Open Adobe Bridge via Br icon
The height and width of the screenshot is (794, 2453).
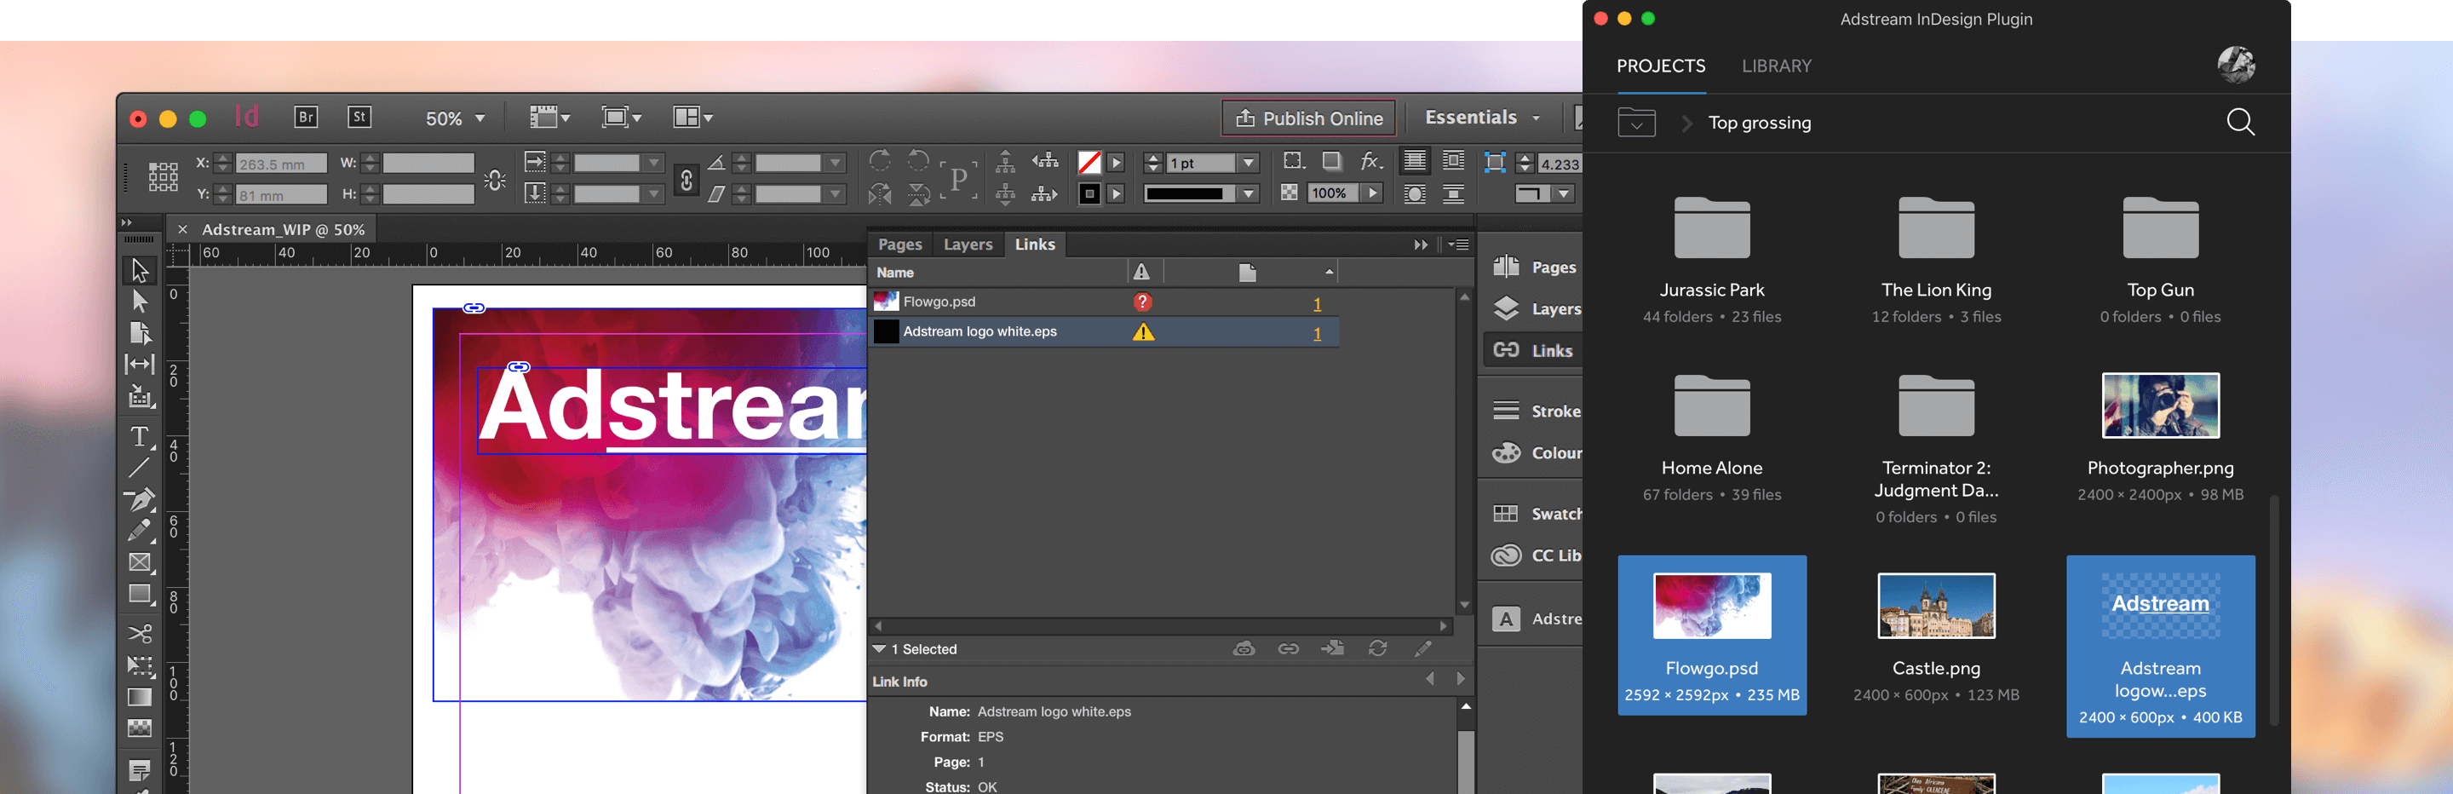[306, 117]
